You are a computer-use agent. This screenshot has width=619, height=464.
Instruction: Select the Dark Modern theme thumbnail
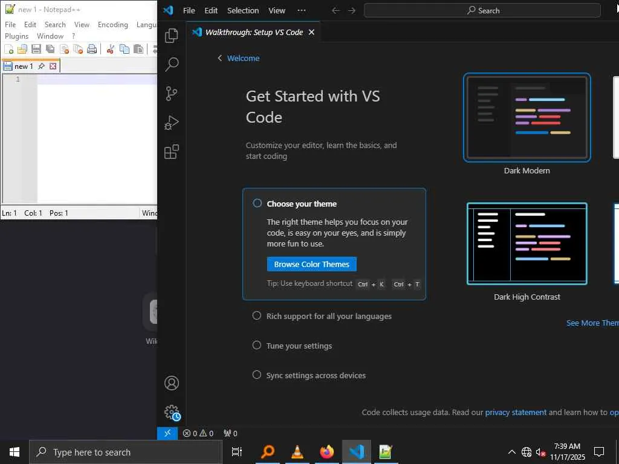[x=527, y=117]
